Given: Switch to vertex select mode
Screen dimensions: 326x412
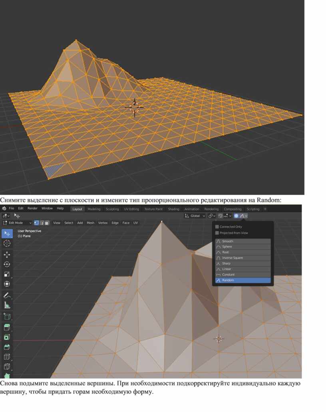Looking at the screenshot, I should 37,223.
